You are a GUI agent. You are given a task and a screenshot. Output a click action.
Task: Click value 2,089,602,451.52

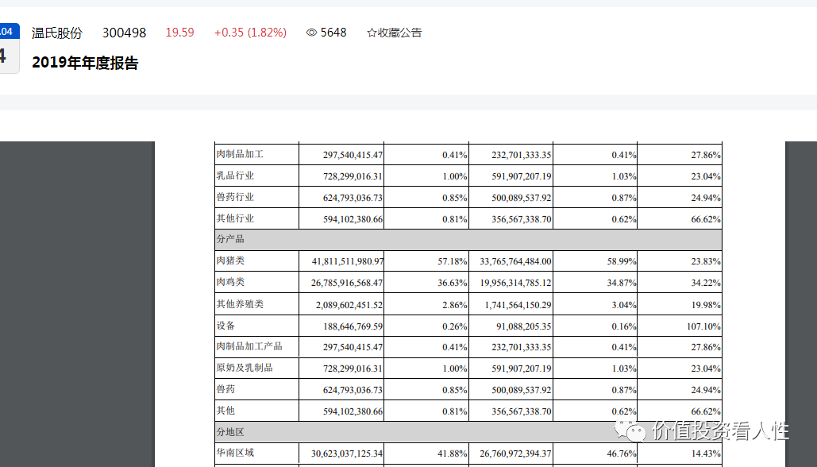(x=349, y=305)
